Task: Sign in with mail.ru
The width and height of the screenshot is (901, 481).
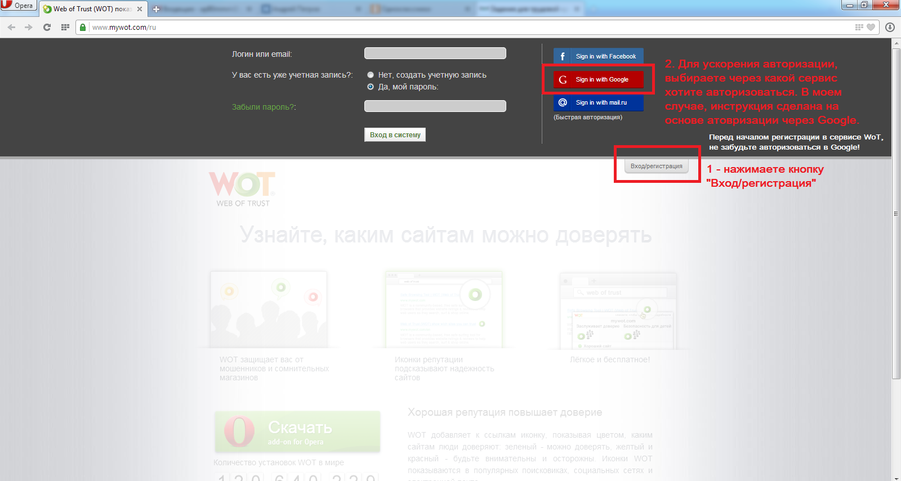Action: pos(598,102)
